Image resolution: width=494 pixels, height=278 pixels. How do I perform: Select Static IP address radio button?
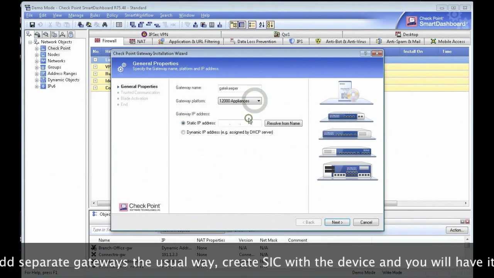coord(183,123)
